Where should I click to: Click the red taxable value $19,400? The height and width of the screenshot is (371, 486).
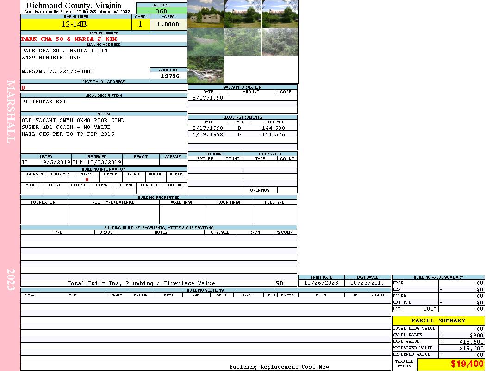(467, 364)
